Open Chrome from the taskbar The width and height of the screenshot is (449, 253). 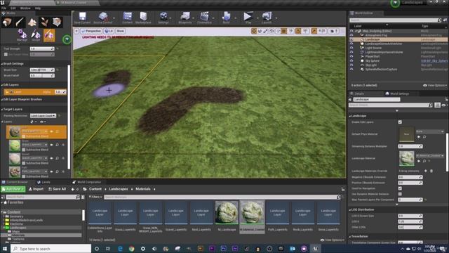tap(131, 249)
